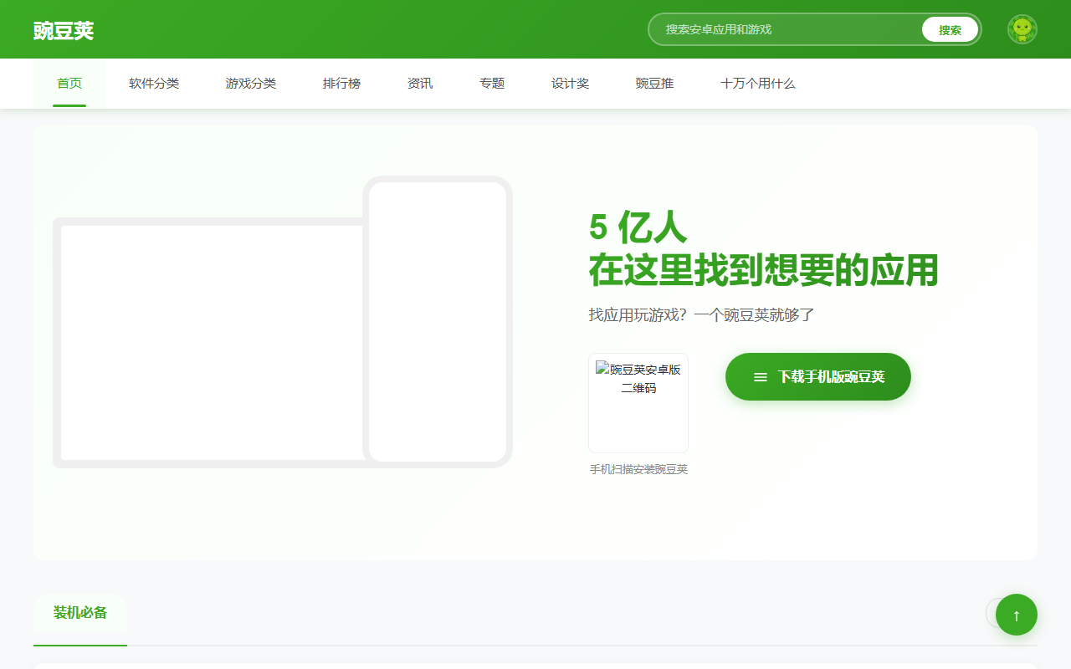Select the 装机必备 section tab
Viewport: 1071px width, 669px height.
[80, 613]
